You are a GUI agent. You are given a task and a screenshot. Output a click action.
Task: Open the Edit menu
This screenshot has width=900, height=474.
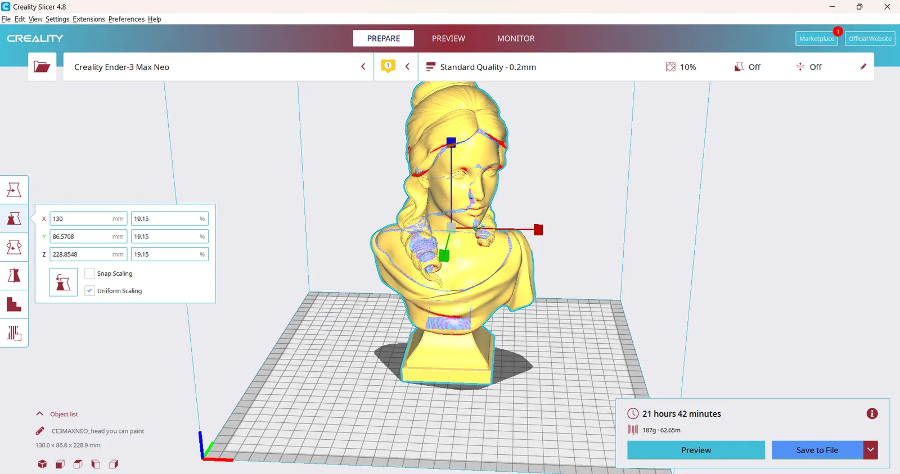(x=20, y=19)
